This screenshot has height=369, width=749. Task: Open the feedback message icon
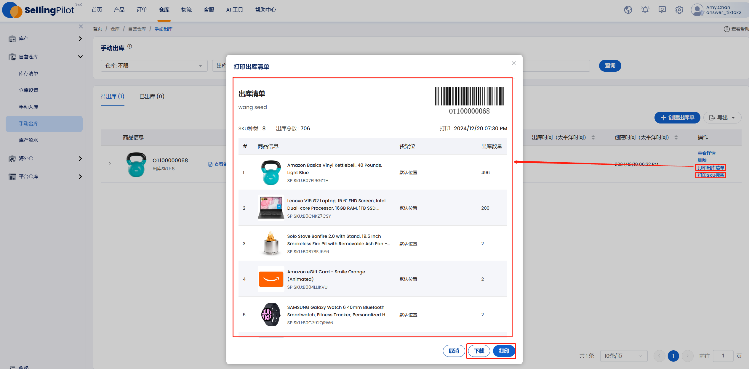[662, 10]
